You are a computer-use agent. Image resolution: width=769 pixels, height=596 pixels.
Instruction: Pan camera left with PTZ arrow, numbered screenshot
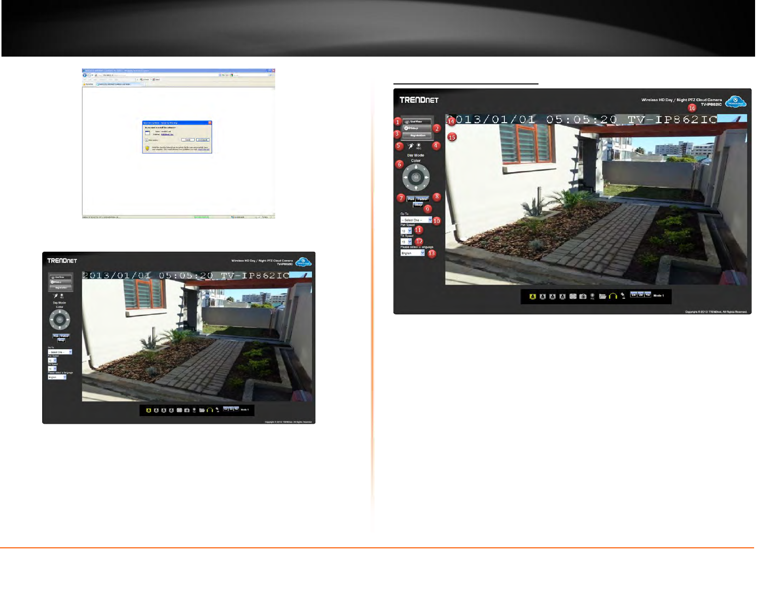click(x=406, y=177)
